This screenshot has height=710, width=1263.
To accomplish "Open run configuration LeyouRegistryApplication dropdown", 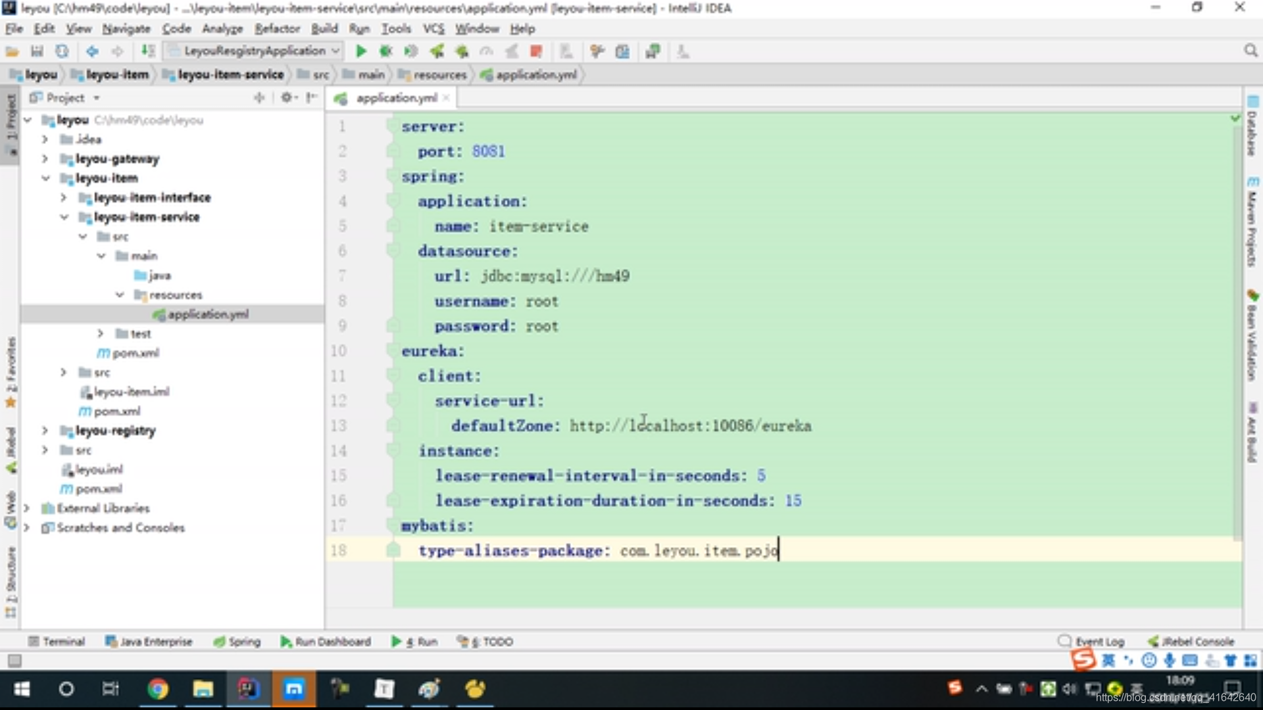I will click(253, 51).
